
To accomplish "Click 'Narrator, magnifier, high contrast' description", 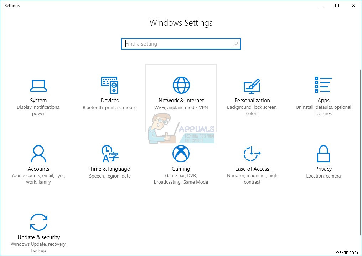I will [252, 179].
